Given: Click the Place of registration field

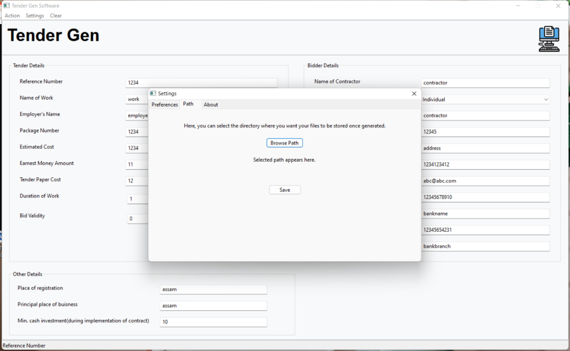Looking at the screenshot, I should click(x=213, y=289).
